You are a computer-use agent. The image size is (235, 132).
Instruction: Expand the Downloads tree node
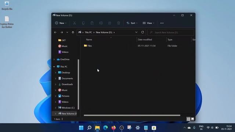pos(55,84)
